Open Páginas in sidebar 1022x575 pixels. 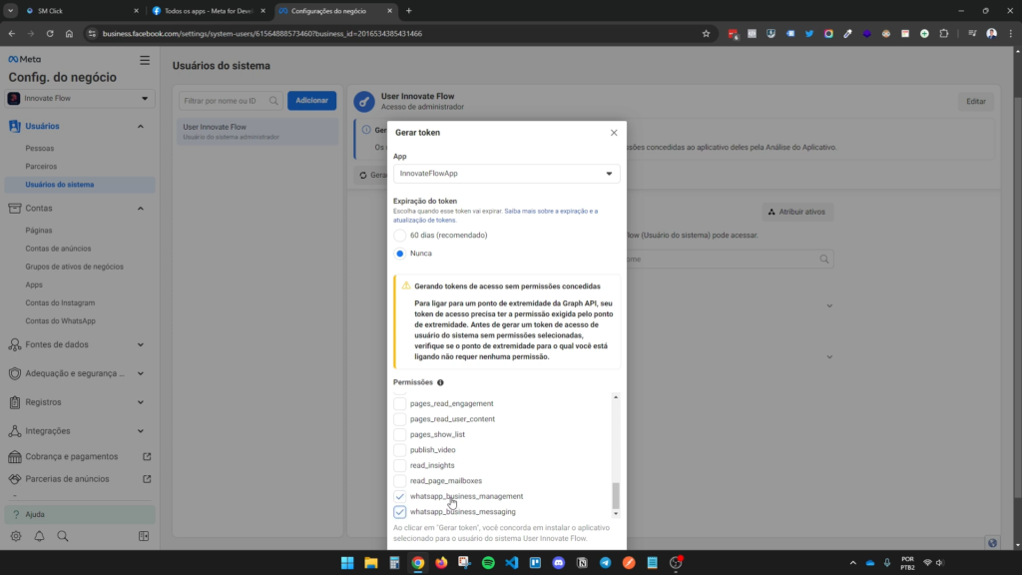pyautogui.click(x=39, y=231)
